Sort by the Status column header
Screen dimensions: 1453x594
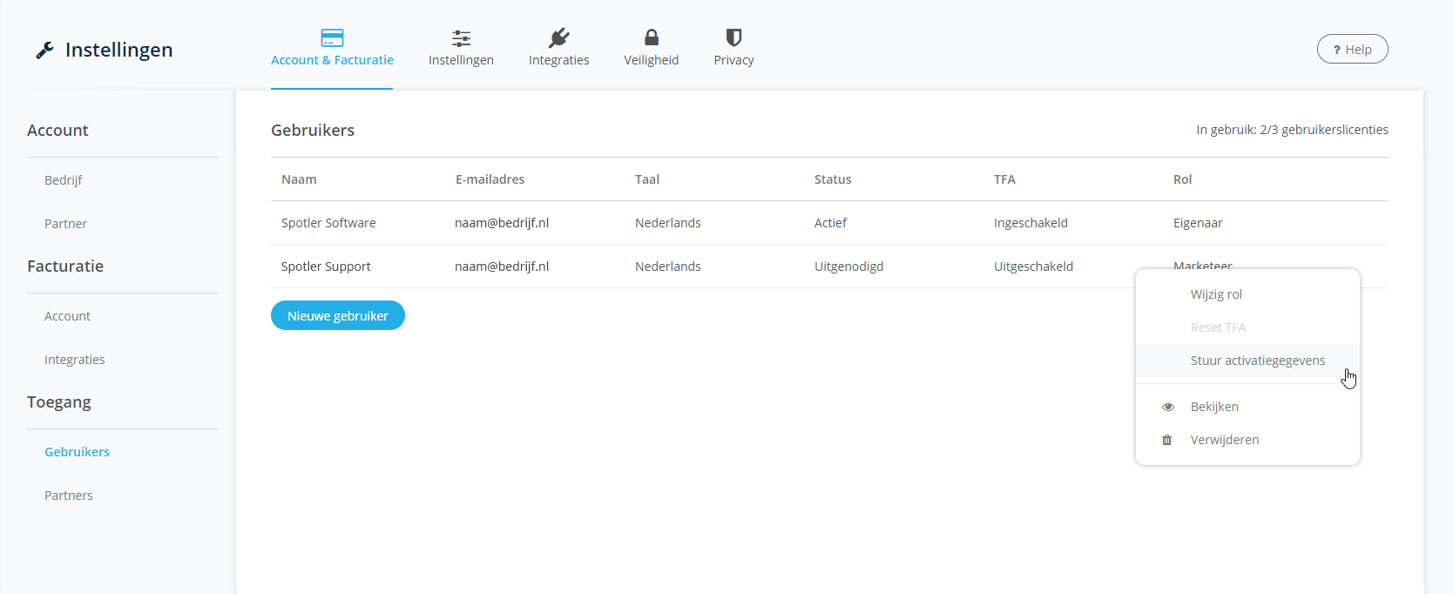832,179
